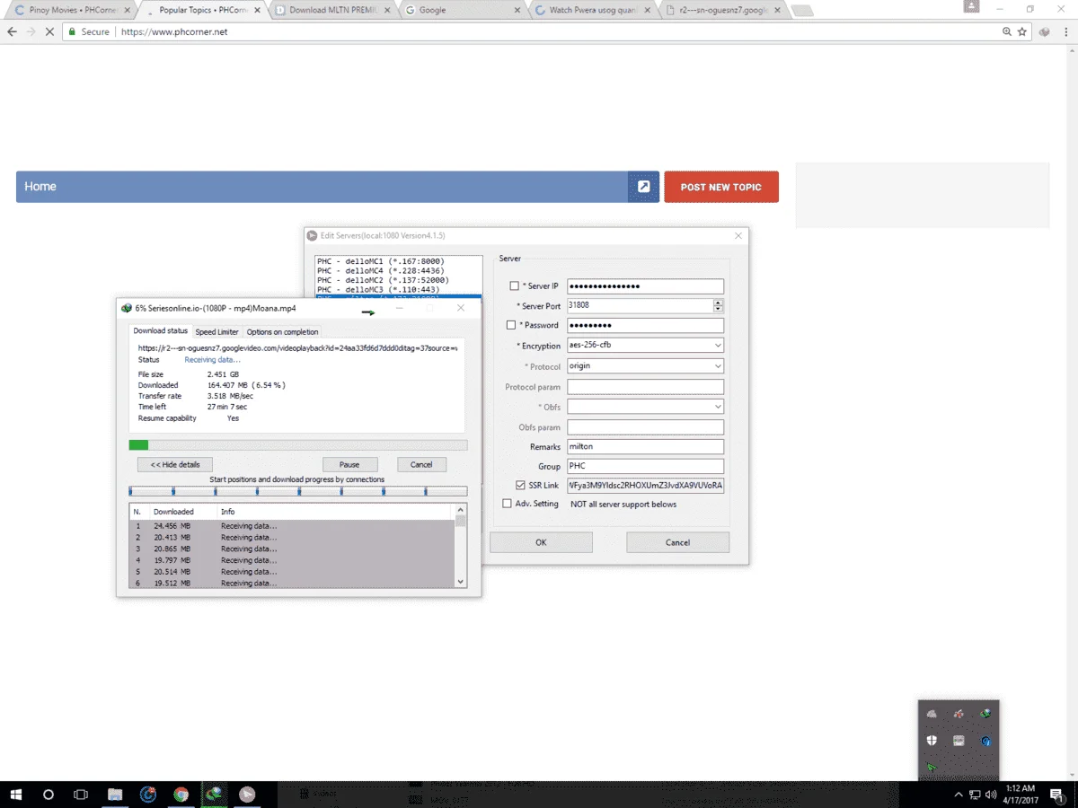Viewport: 1078px width, 808px height.
Task: Click the forum share arrow icon beside Home
Action: [643, 187]
